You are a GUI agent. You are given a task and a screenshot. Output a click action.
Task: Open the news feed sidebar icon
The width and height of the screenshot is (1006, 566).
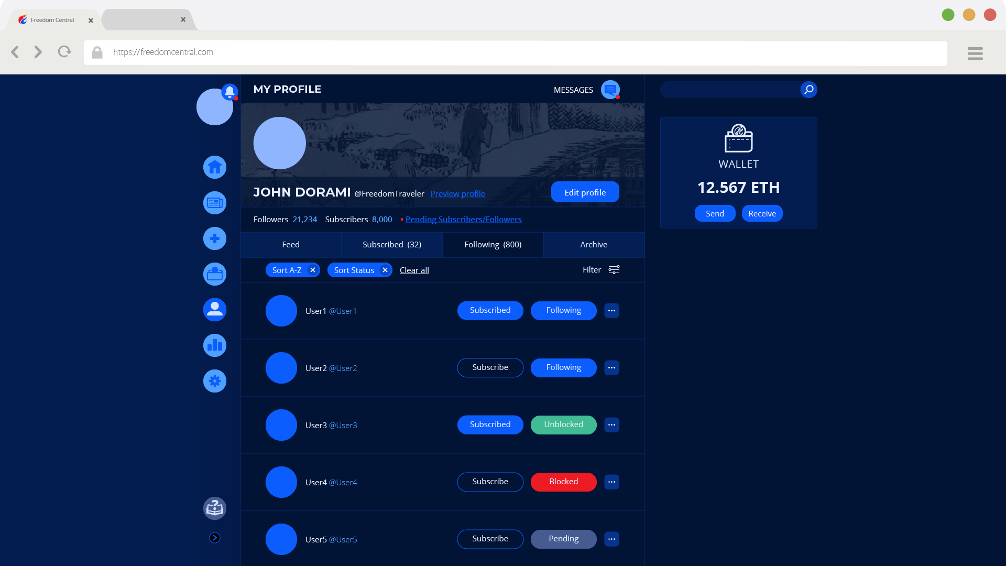(215, 203)
